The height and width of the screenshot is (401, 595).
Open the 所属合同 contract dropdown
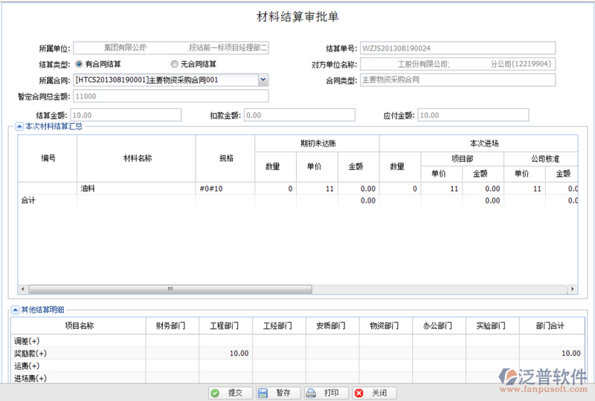pos(263,79)
